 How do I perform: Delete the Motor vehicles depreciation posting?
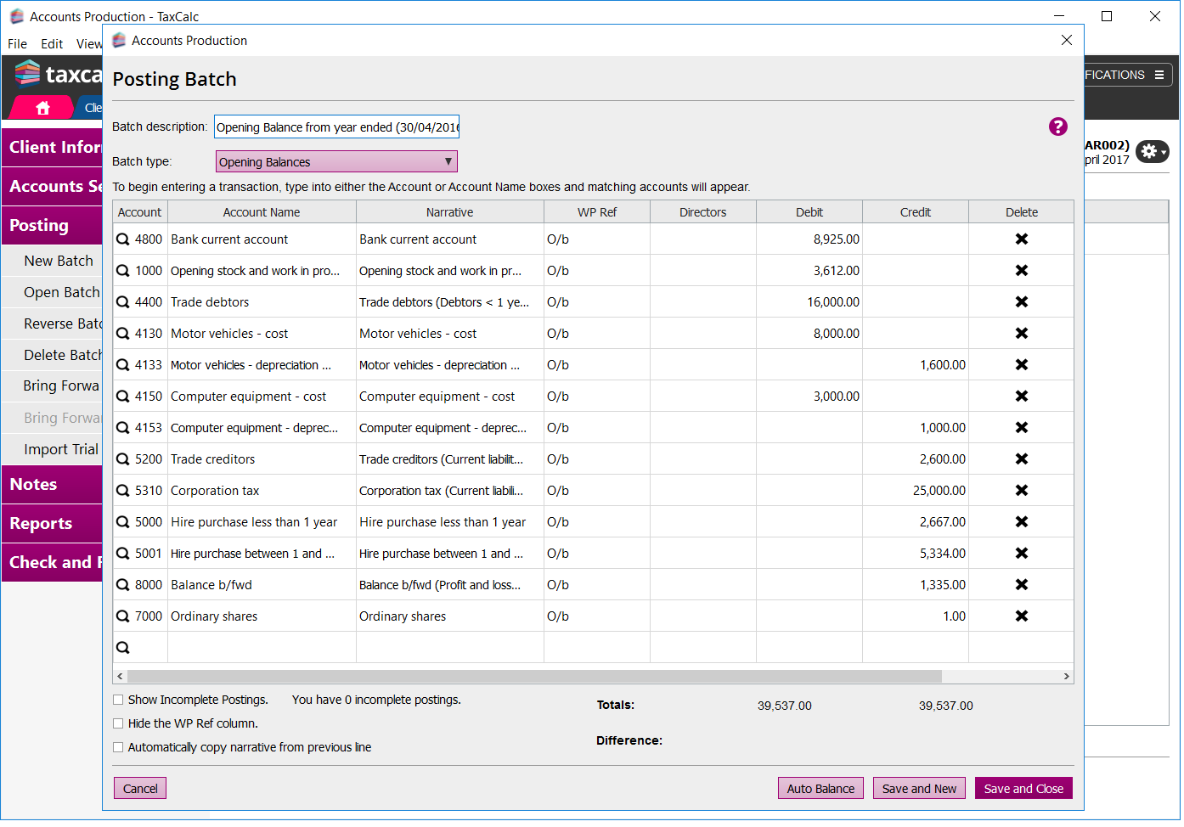coord(1022,365)
